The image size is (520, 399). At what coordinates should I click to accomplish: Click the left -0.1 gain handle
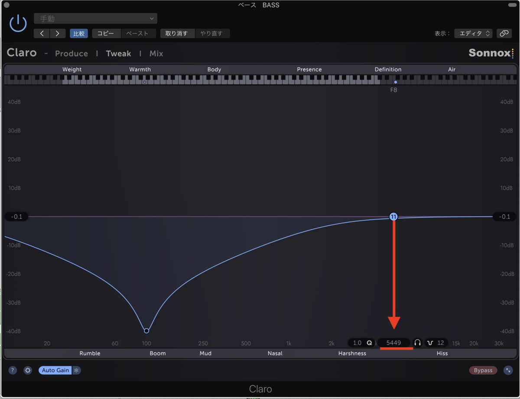pos(17,217)
